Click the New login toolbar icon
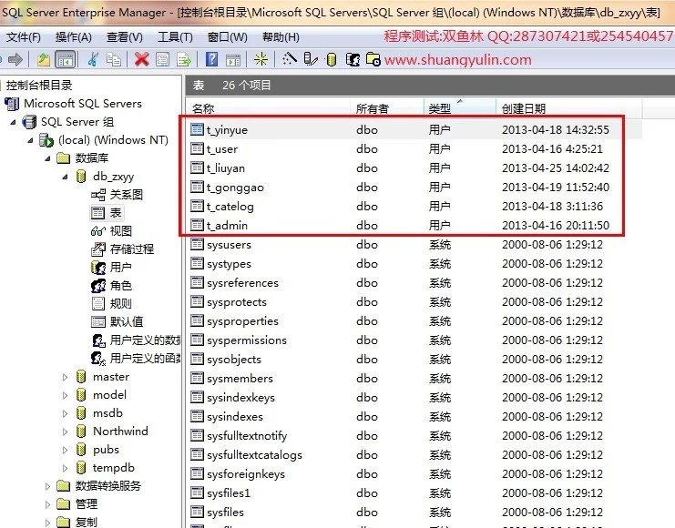Viewport: 675px width, 528px height. click(x=353, y=59)
